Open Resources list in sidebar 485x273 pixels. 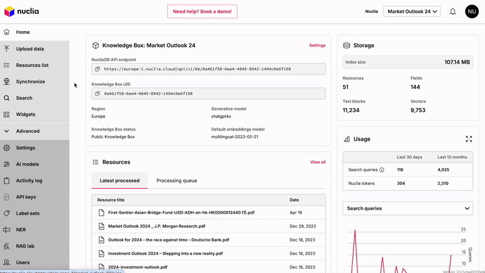(x=32, y=65)
